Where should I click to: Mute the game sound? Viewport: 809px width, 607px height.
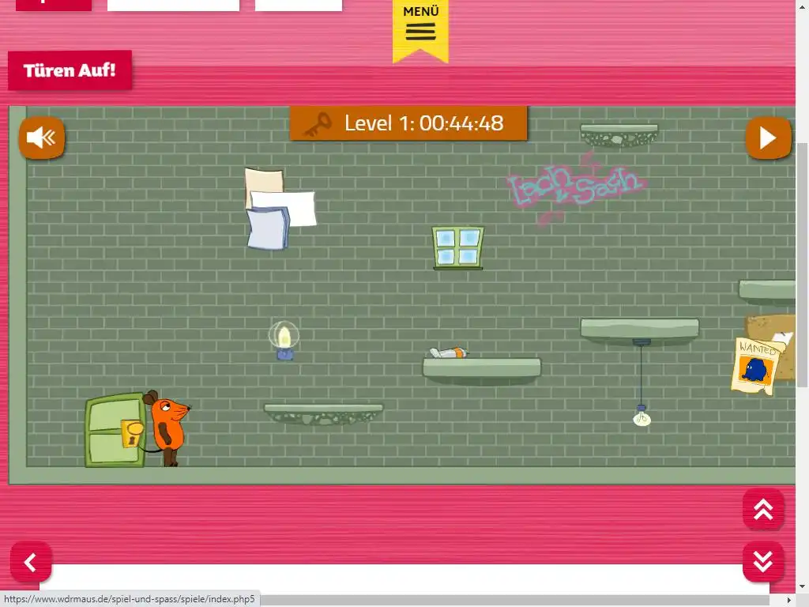tap(42, 138)
